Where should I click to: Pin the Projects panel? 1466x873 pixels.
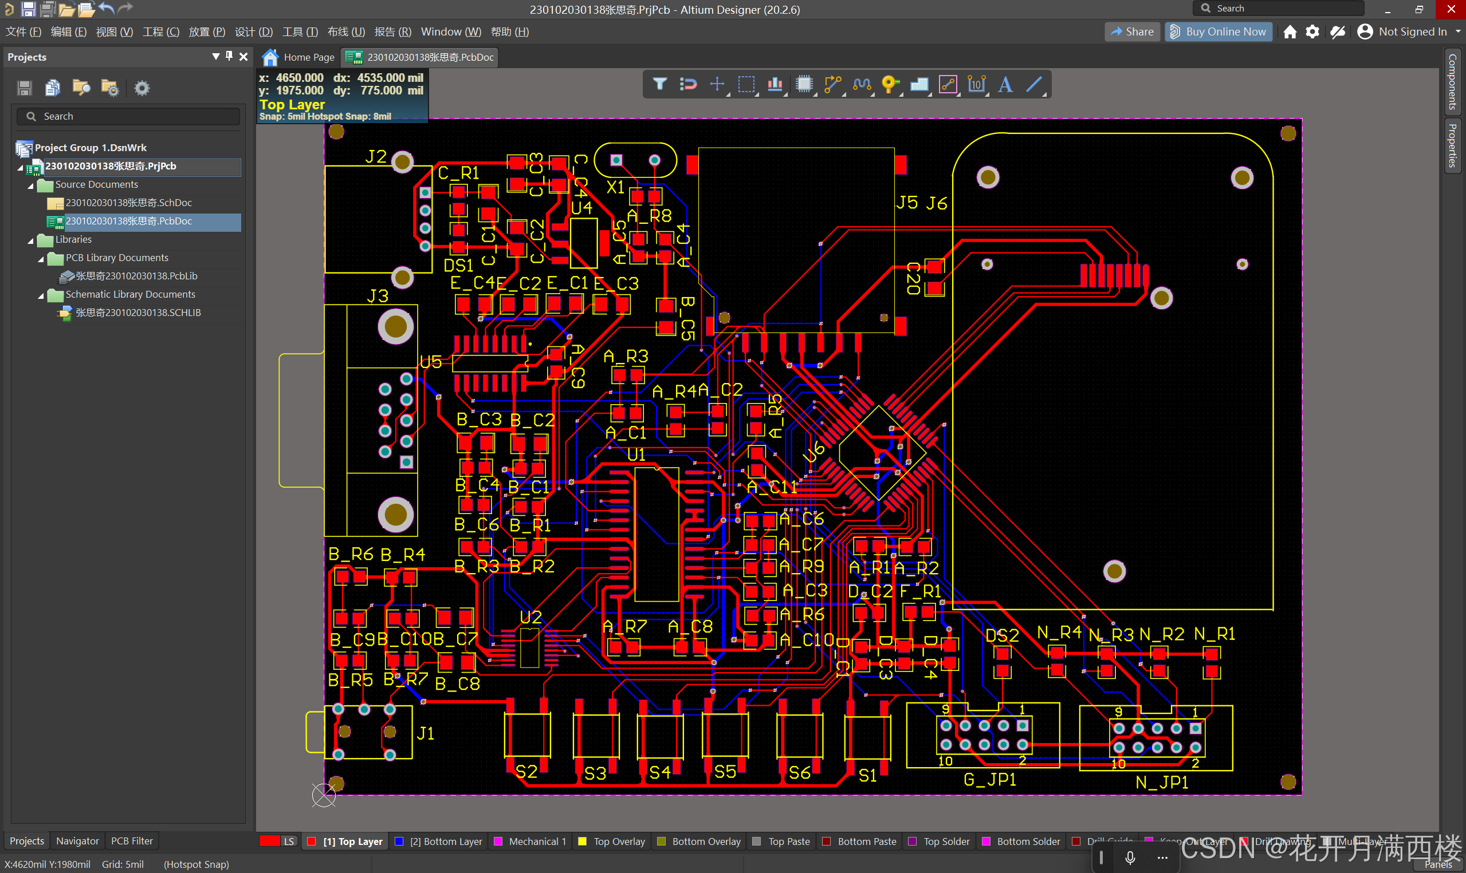tap(229, 56)
